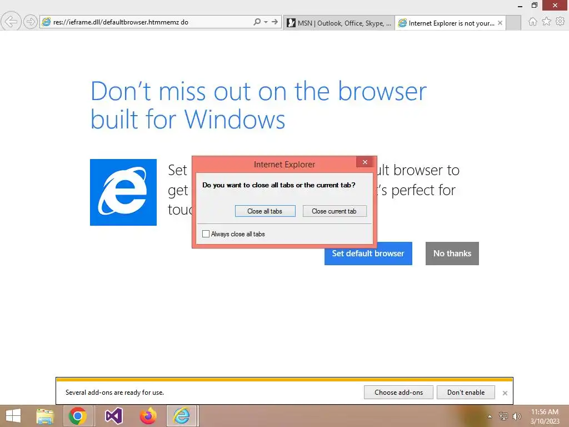The height and width of the screenshot is (427, 569).
Task: Open the Favorites star icon
Action: point(546,22)
